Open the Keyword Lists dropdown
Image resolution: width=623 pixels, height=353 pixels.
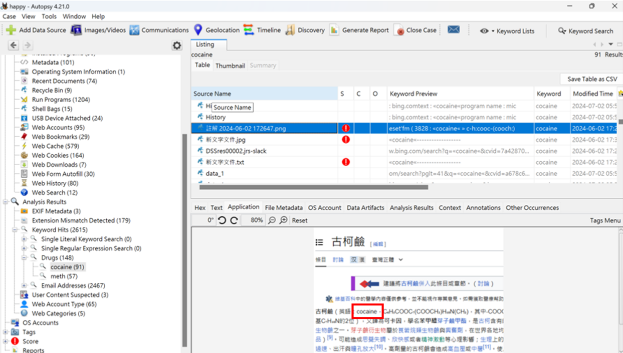click(507, 31)
